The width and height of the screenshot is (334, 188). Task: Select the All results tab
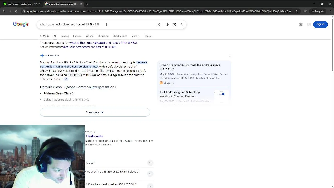(55, 36)
